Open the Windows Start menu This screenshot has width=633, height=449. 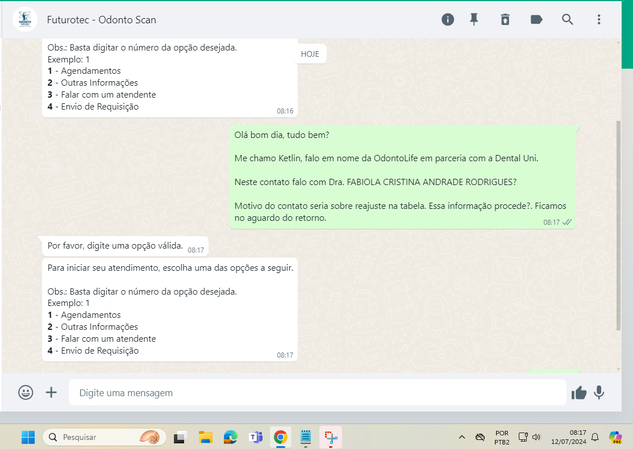tap(28, 437)
